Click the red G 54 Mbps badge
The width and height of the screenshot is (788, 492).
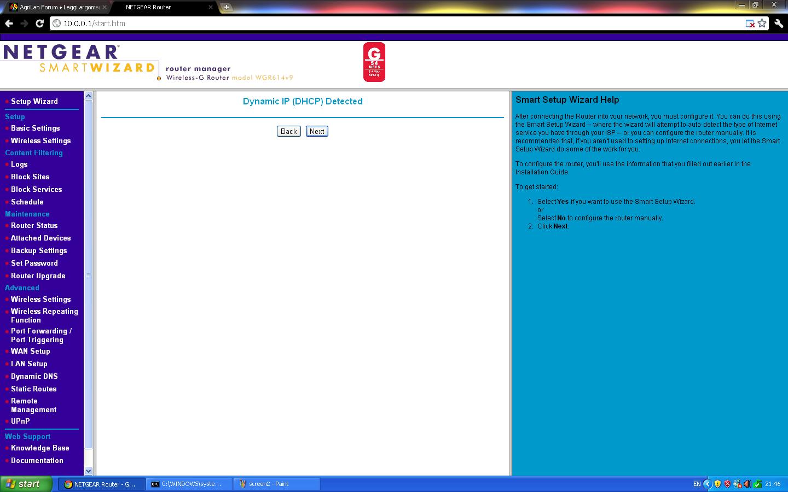(374, 62)
